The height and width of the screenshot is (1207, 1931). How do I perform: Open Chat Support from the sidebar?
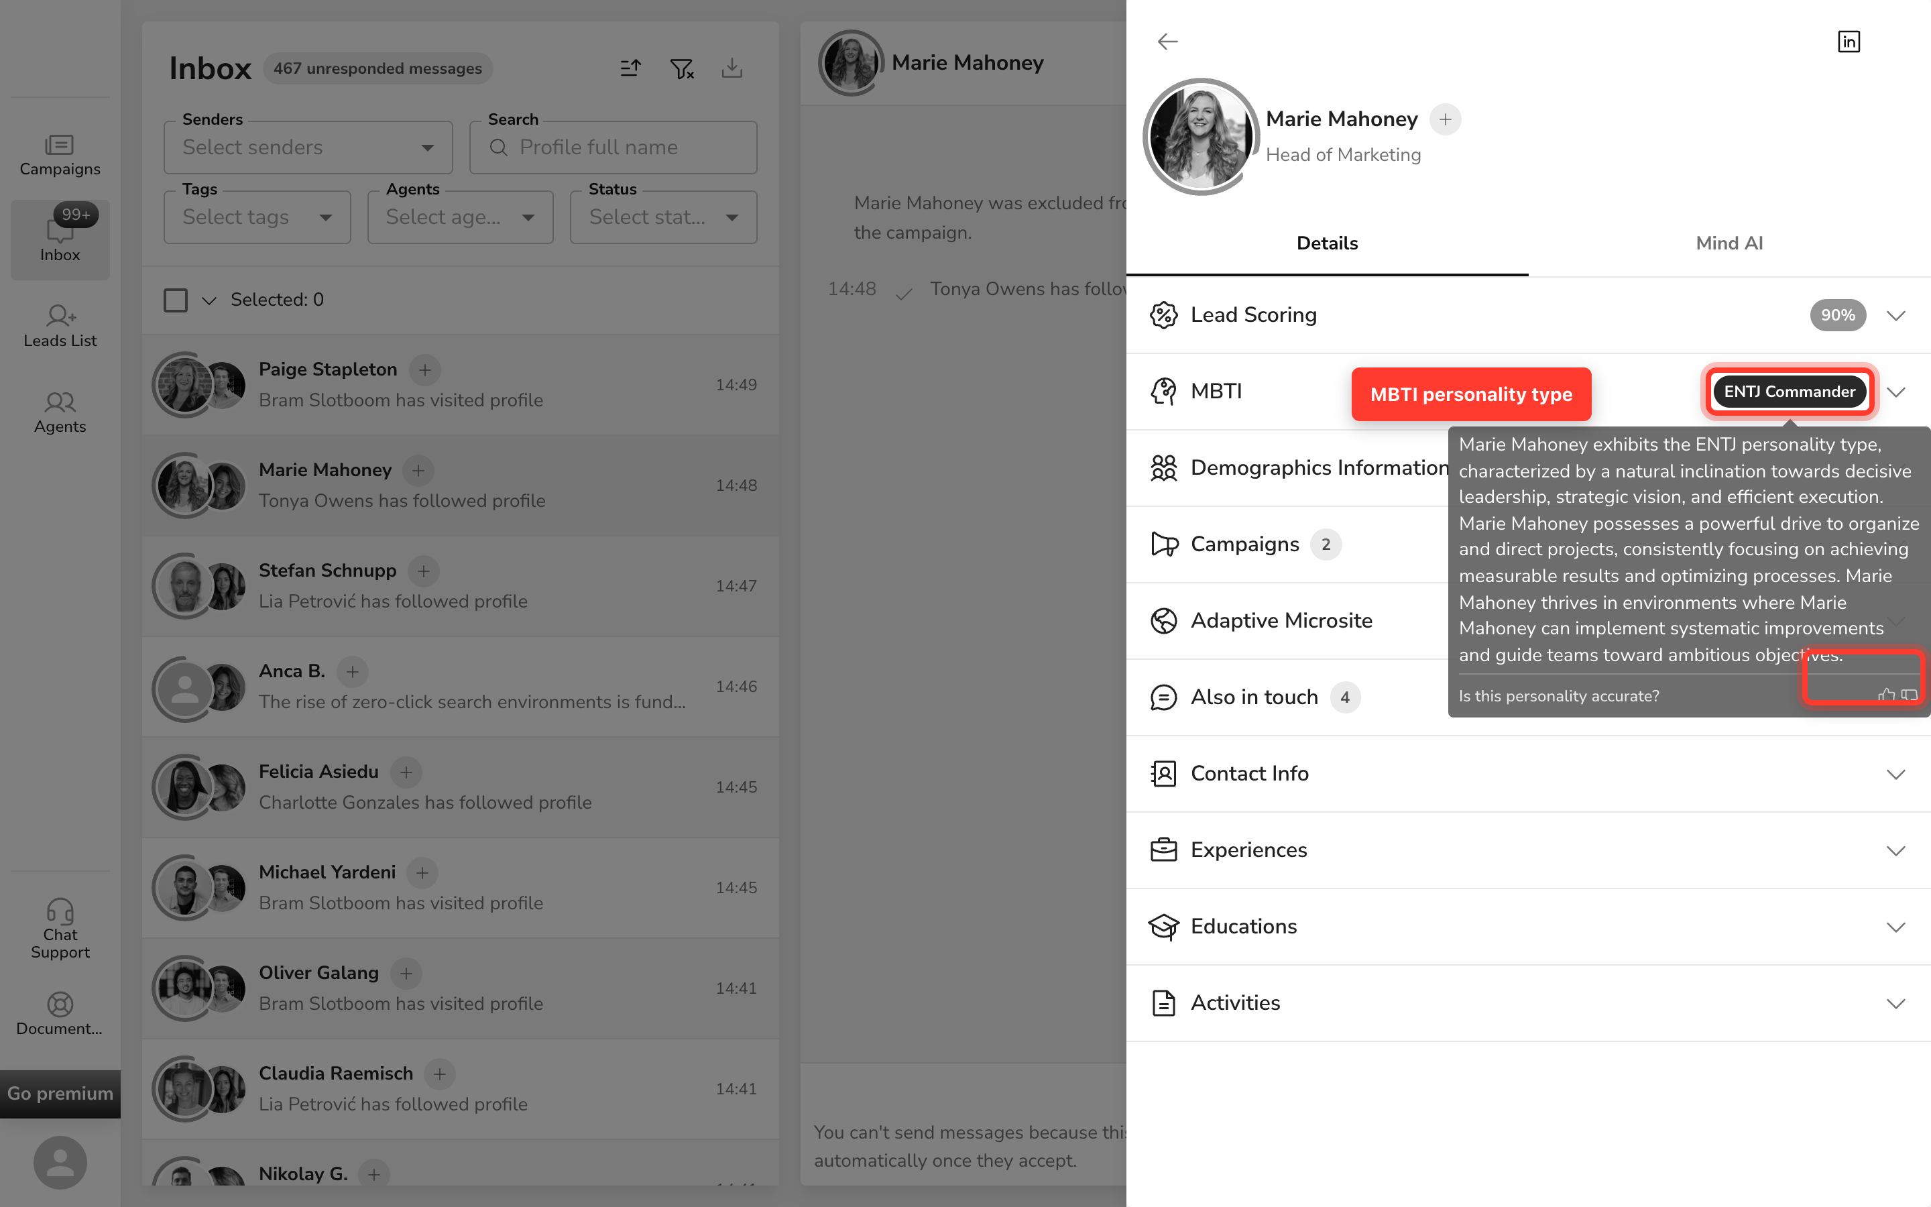coord(60,929)
